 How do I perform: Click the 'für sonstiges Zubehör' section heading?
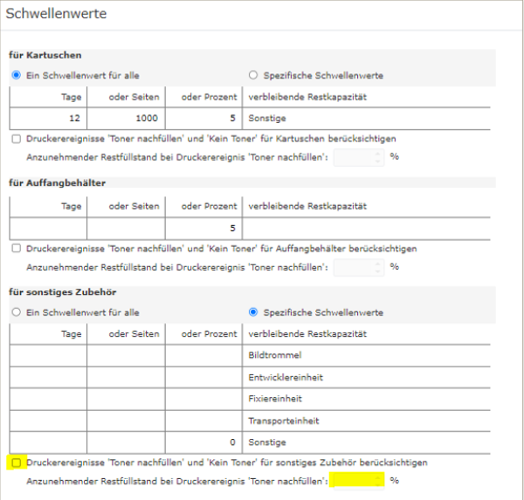pos(63,292)
